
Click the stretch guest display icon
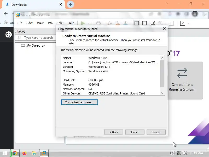(182, 23)
